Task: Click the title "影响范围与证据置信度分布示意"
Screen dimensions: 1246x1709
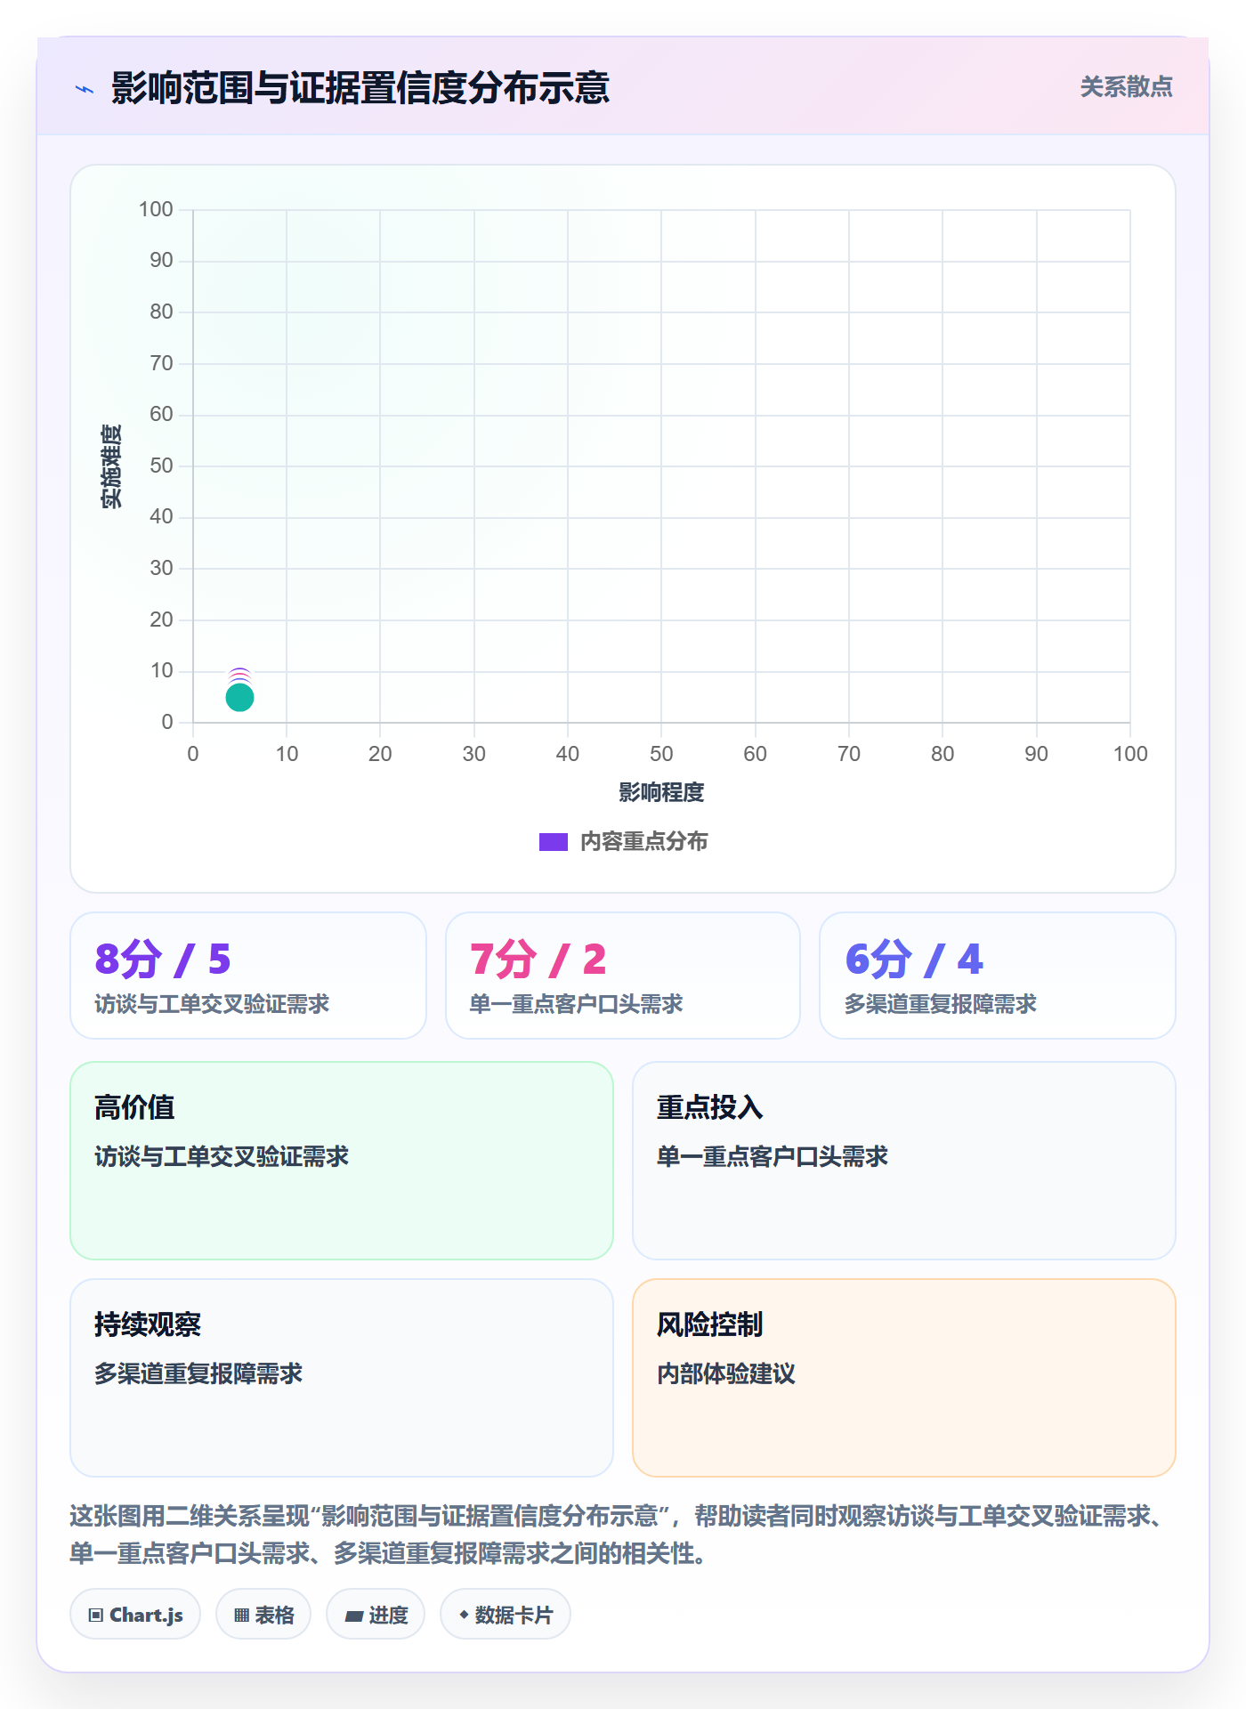Action: pyautogui.click(x=360, y=88)
